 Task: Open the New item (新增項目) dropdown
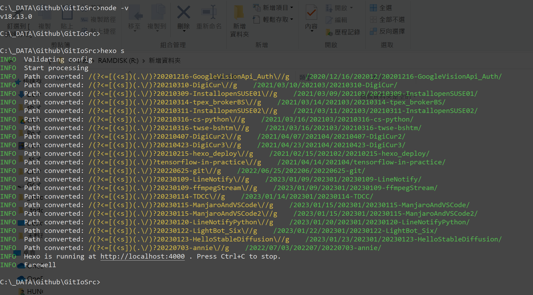pos(273,8)
